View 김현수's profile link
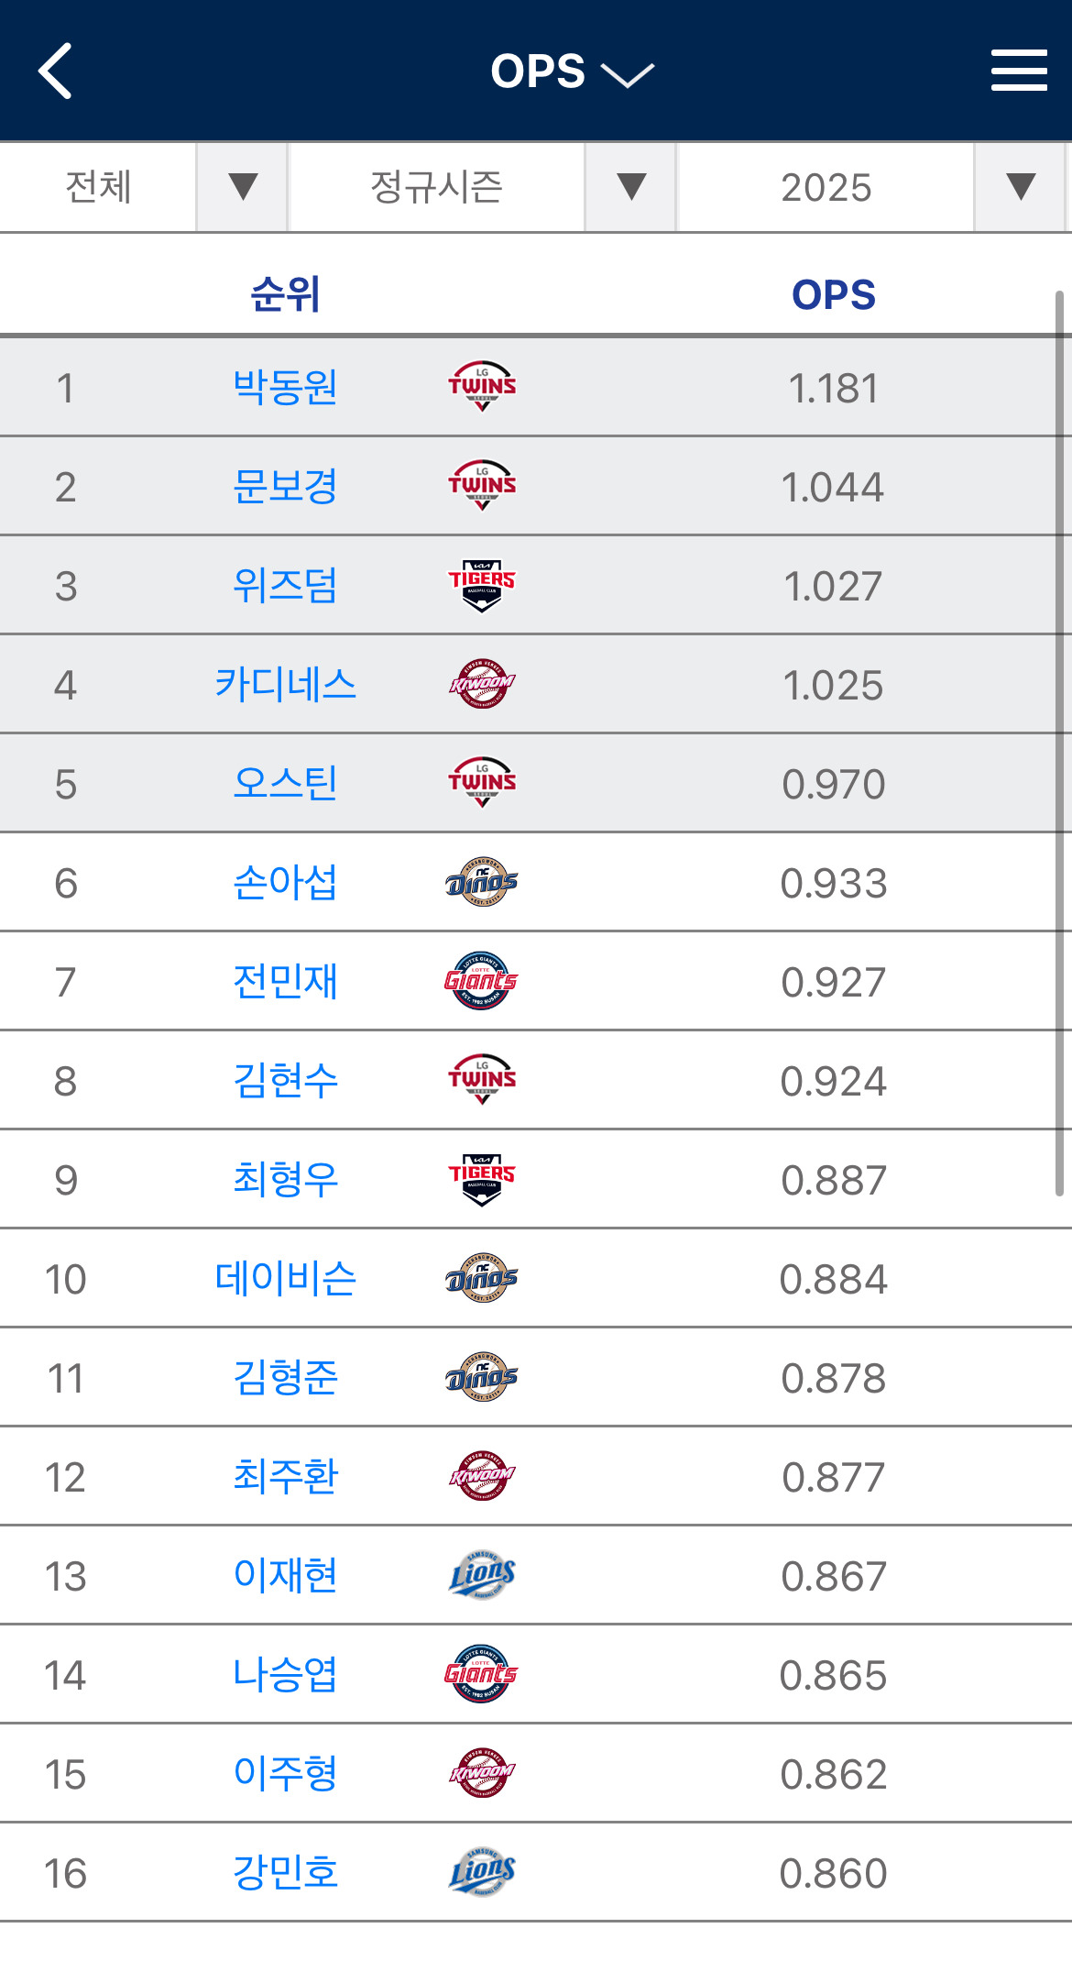Viewport: 1072px width, 1961px height. 286,1080
